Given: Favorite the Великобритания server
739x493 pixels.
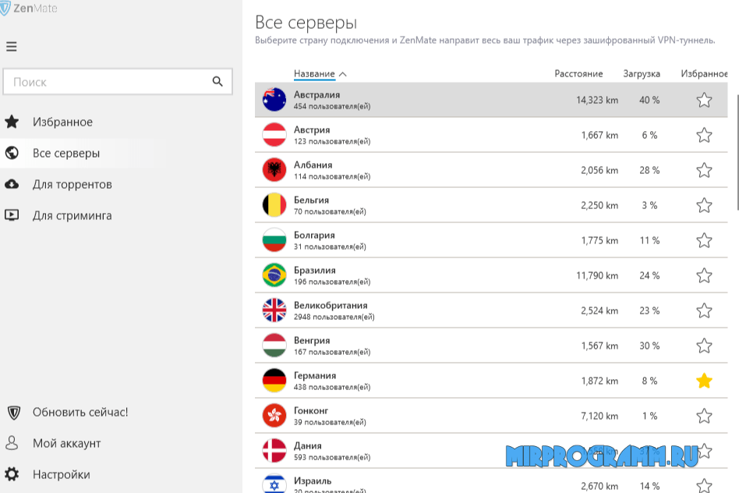Looking at the screenshot, I should point(704,310).
